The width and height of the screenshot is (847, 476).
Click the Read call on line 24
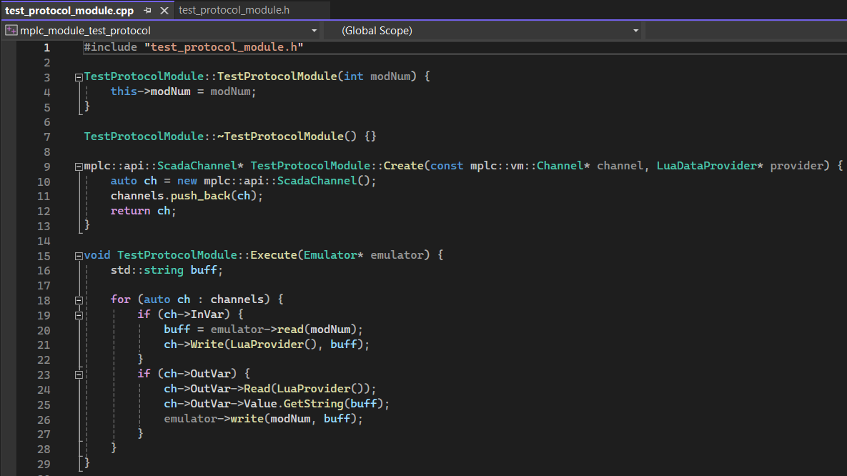click(257, 389)
